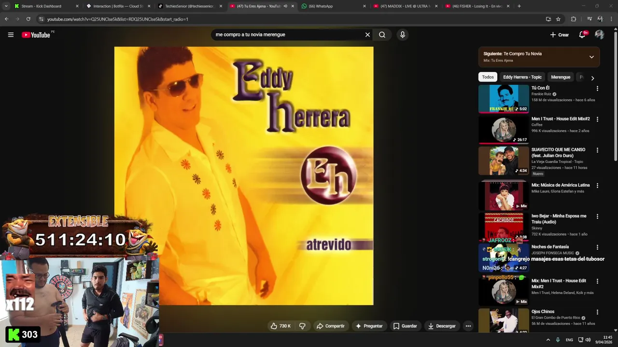The height and width of the screenshot is (347, 618).
Task: Mute the Tu Eres Ajena tab audio
Action: pyautogui.click(x=285, y=6)
